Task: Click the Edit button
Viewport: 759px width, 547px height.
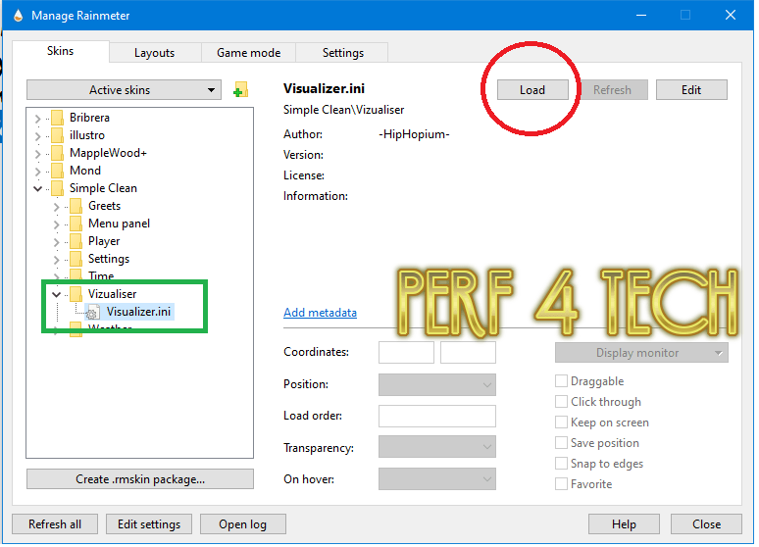Action: [691, 90]
